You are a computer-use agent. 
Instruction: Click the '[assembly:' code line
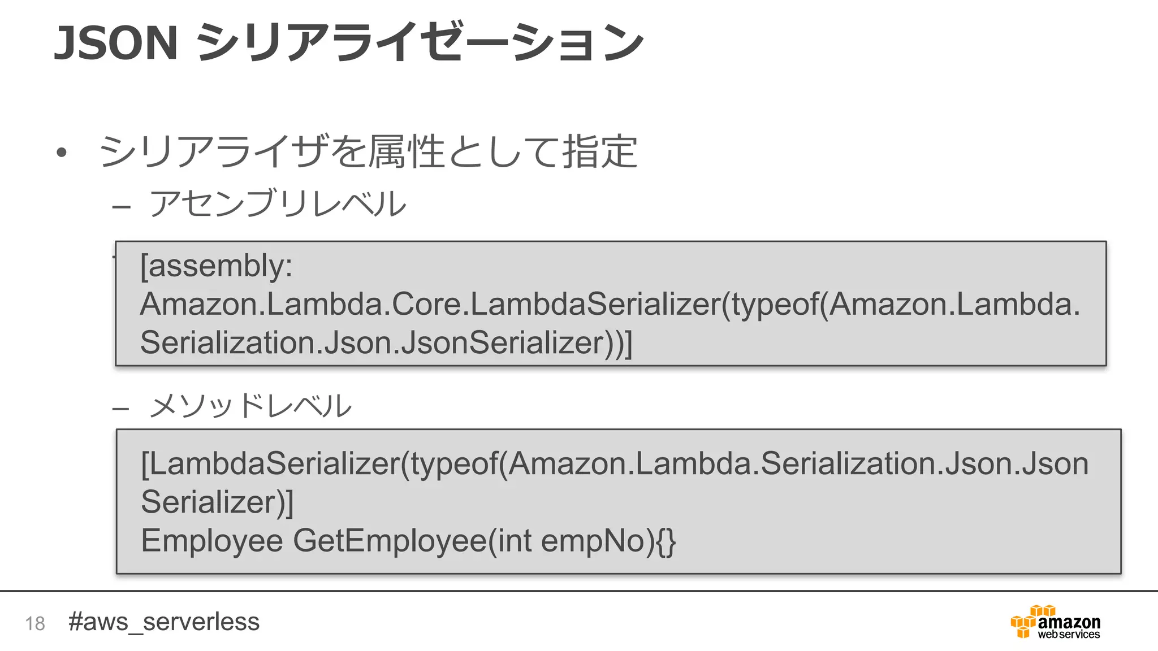click(x=216, y=266)
